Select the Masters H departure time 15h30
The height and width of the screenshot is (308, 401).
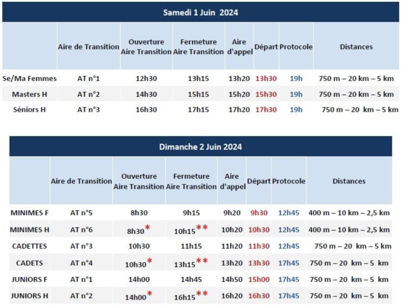click(x=266, y=95)
